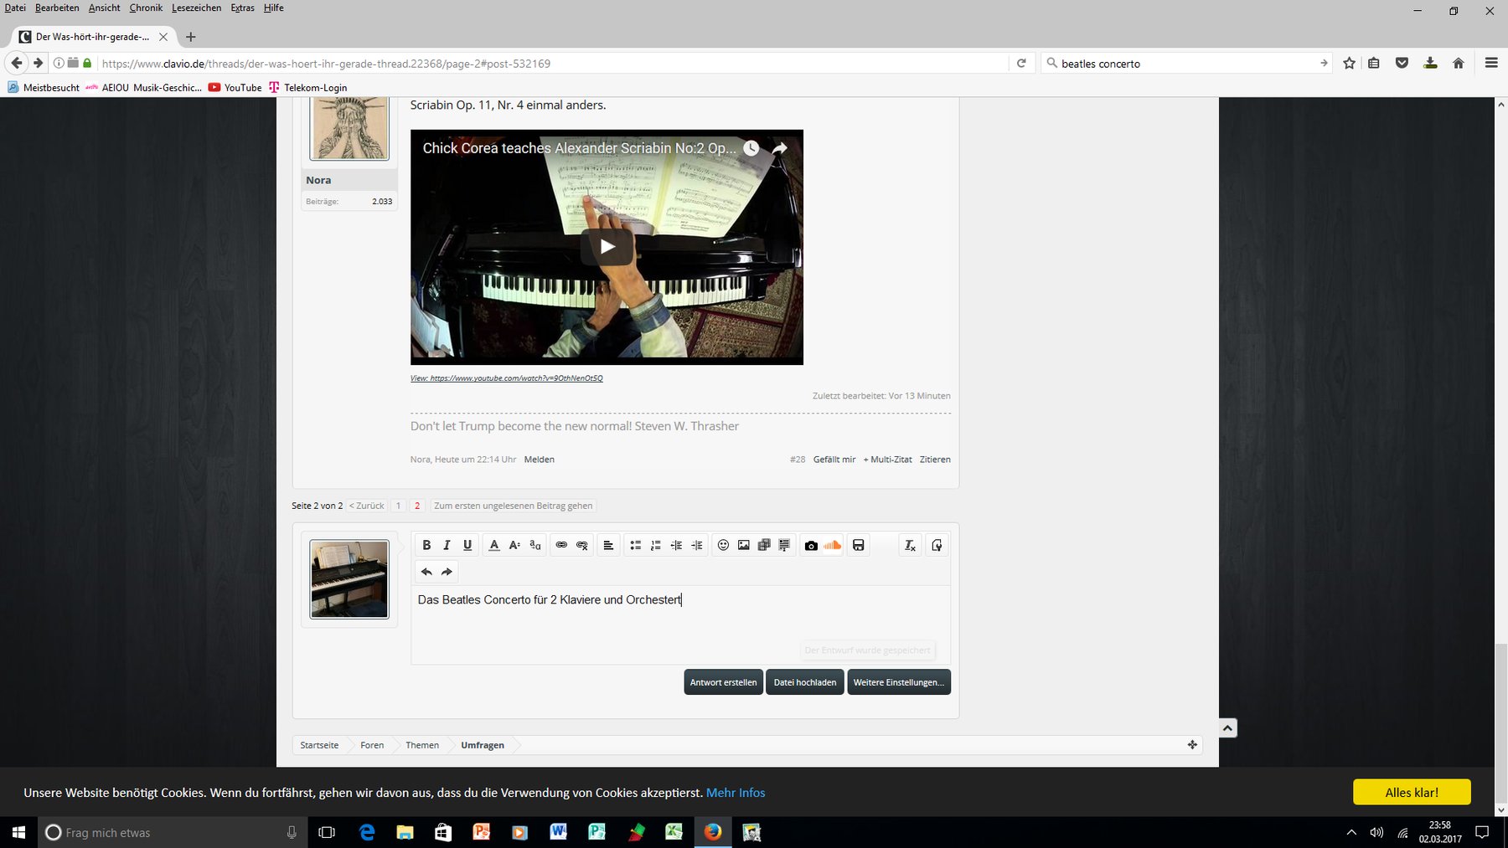
Task: Open Datei menu
Action: pos(15,8)
